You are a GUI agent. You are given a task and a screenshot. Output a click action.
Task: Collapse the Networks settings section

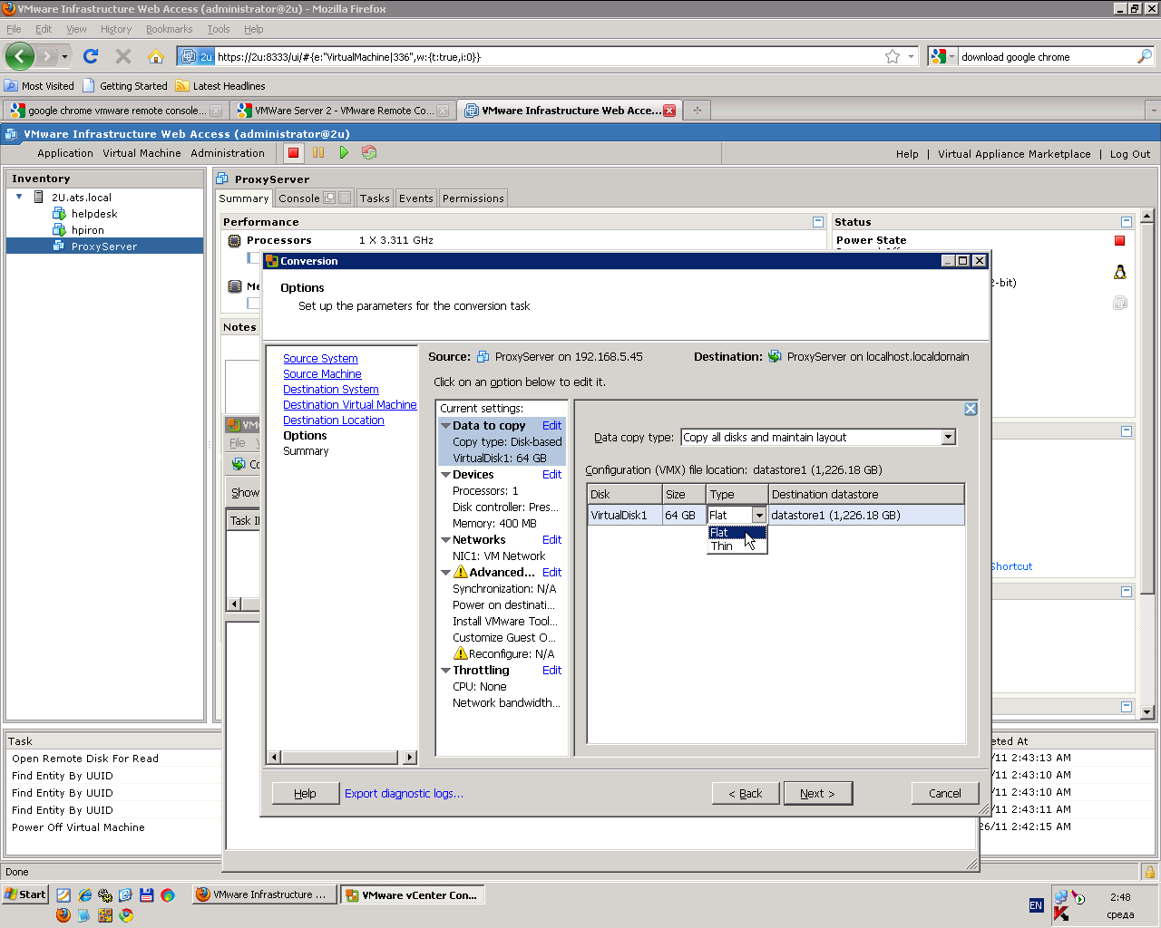point(445,540)
